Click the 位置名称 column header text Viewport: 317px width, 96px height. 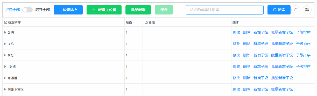coord(14,22)
